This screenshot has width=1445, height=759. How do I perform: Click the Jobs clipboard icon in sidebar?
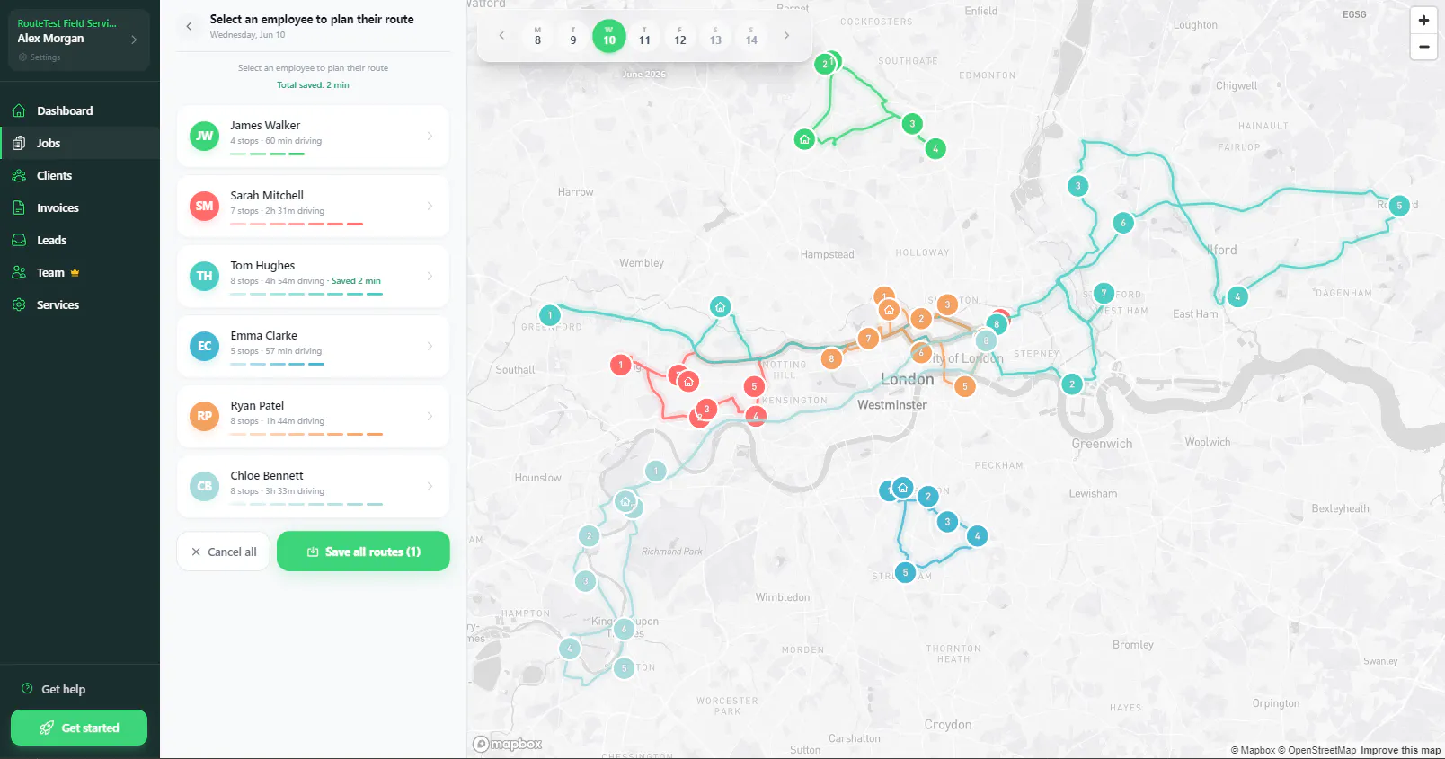pyautogui.click(x=19, y=143)
